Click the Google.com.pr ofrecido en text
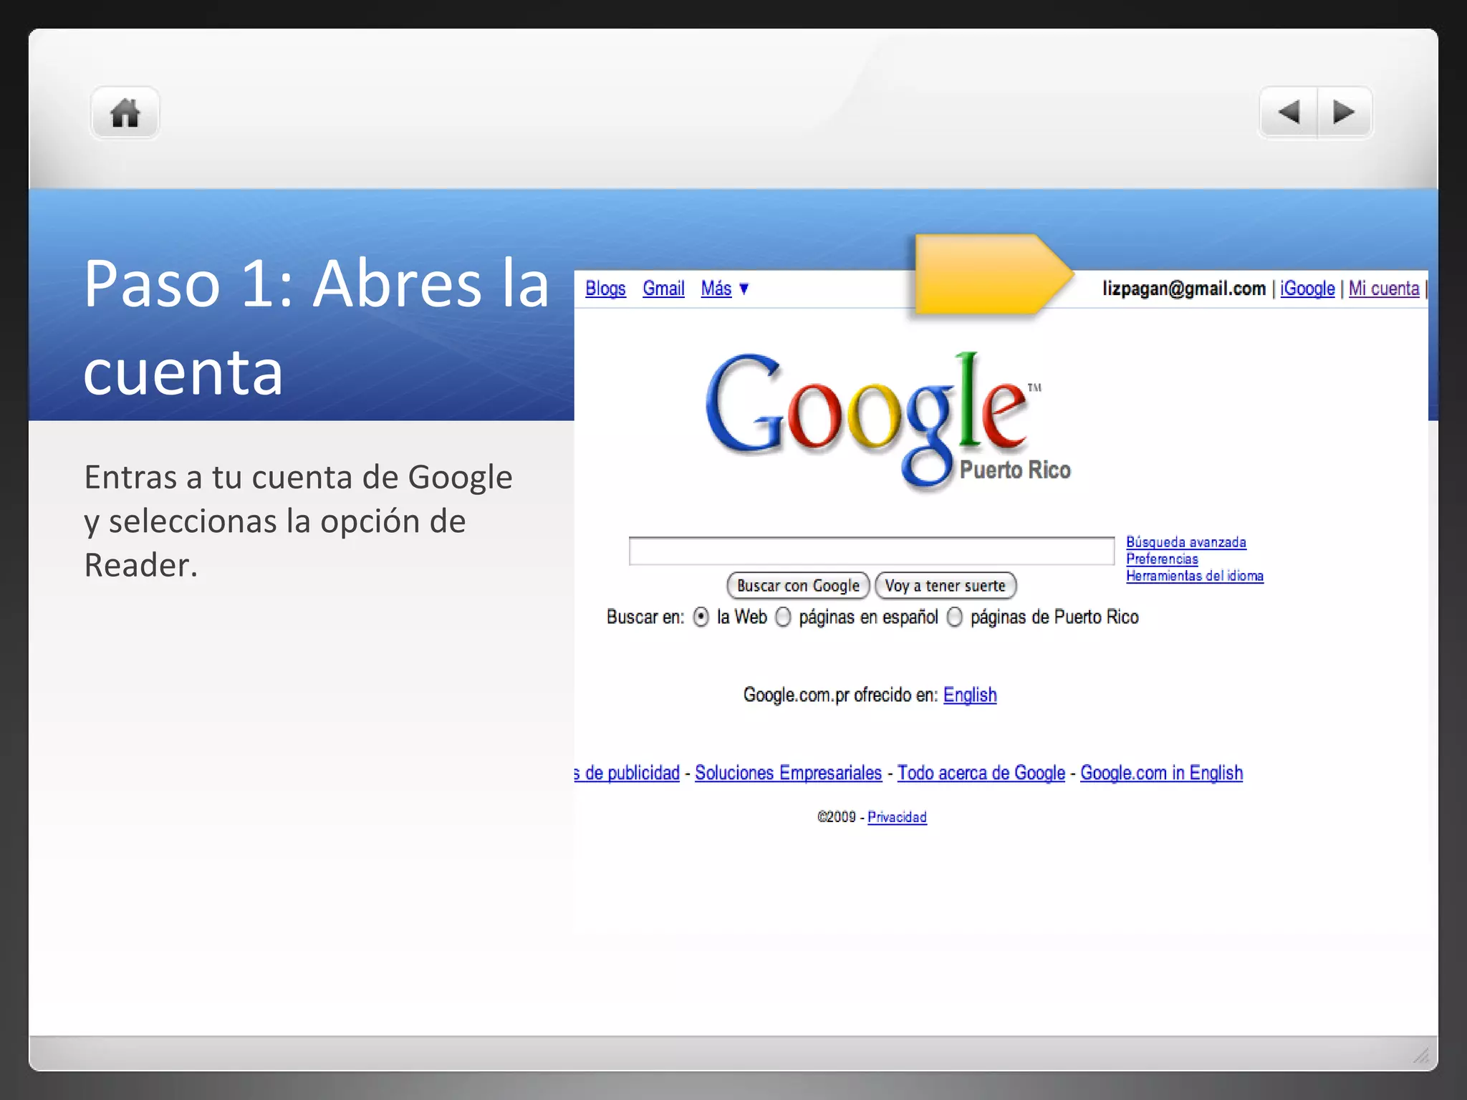Screen dimensions: 1467x1100 click(840, 695)
